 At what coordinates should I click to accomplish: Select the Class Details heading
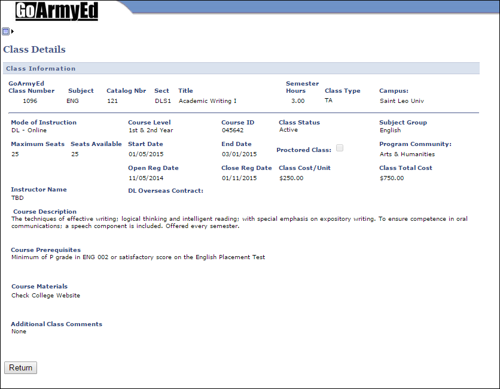click(x=35, y=50)
